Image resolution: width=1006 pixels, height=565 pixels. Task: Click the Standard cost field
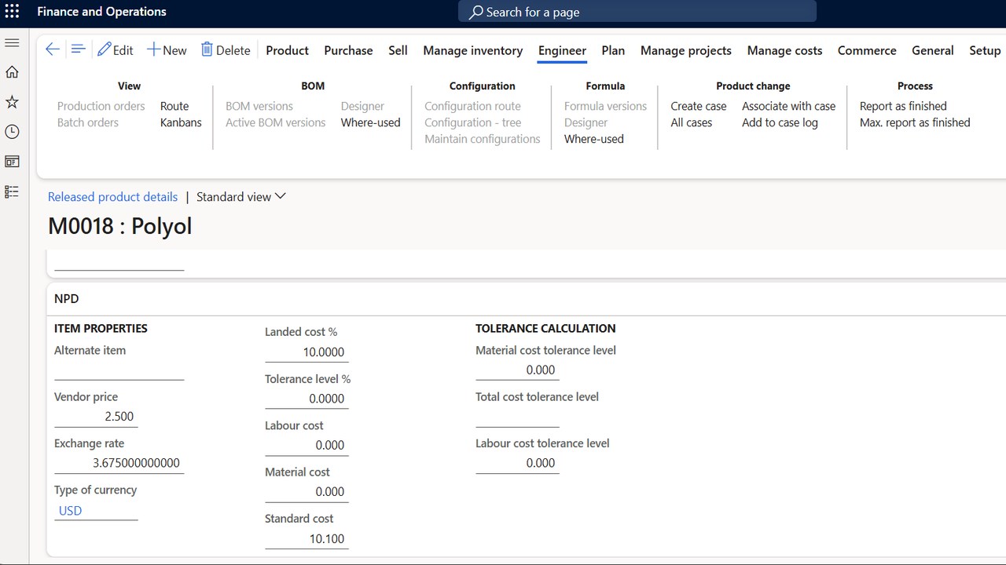(x=307, y=538)
